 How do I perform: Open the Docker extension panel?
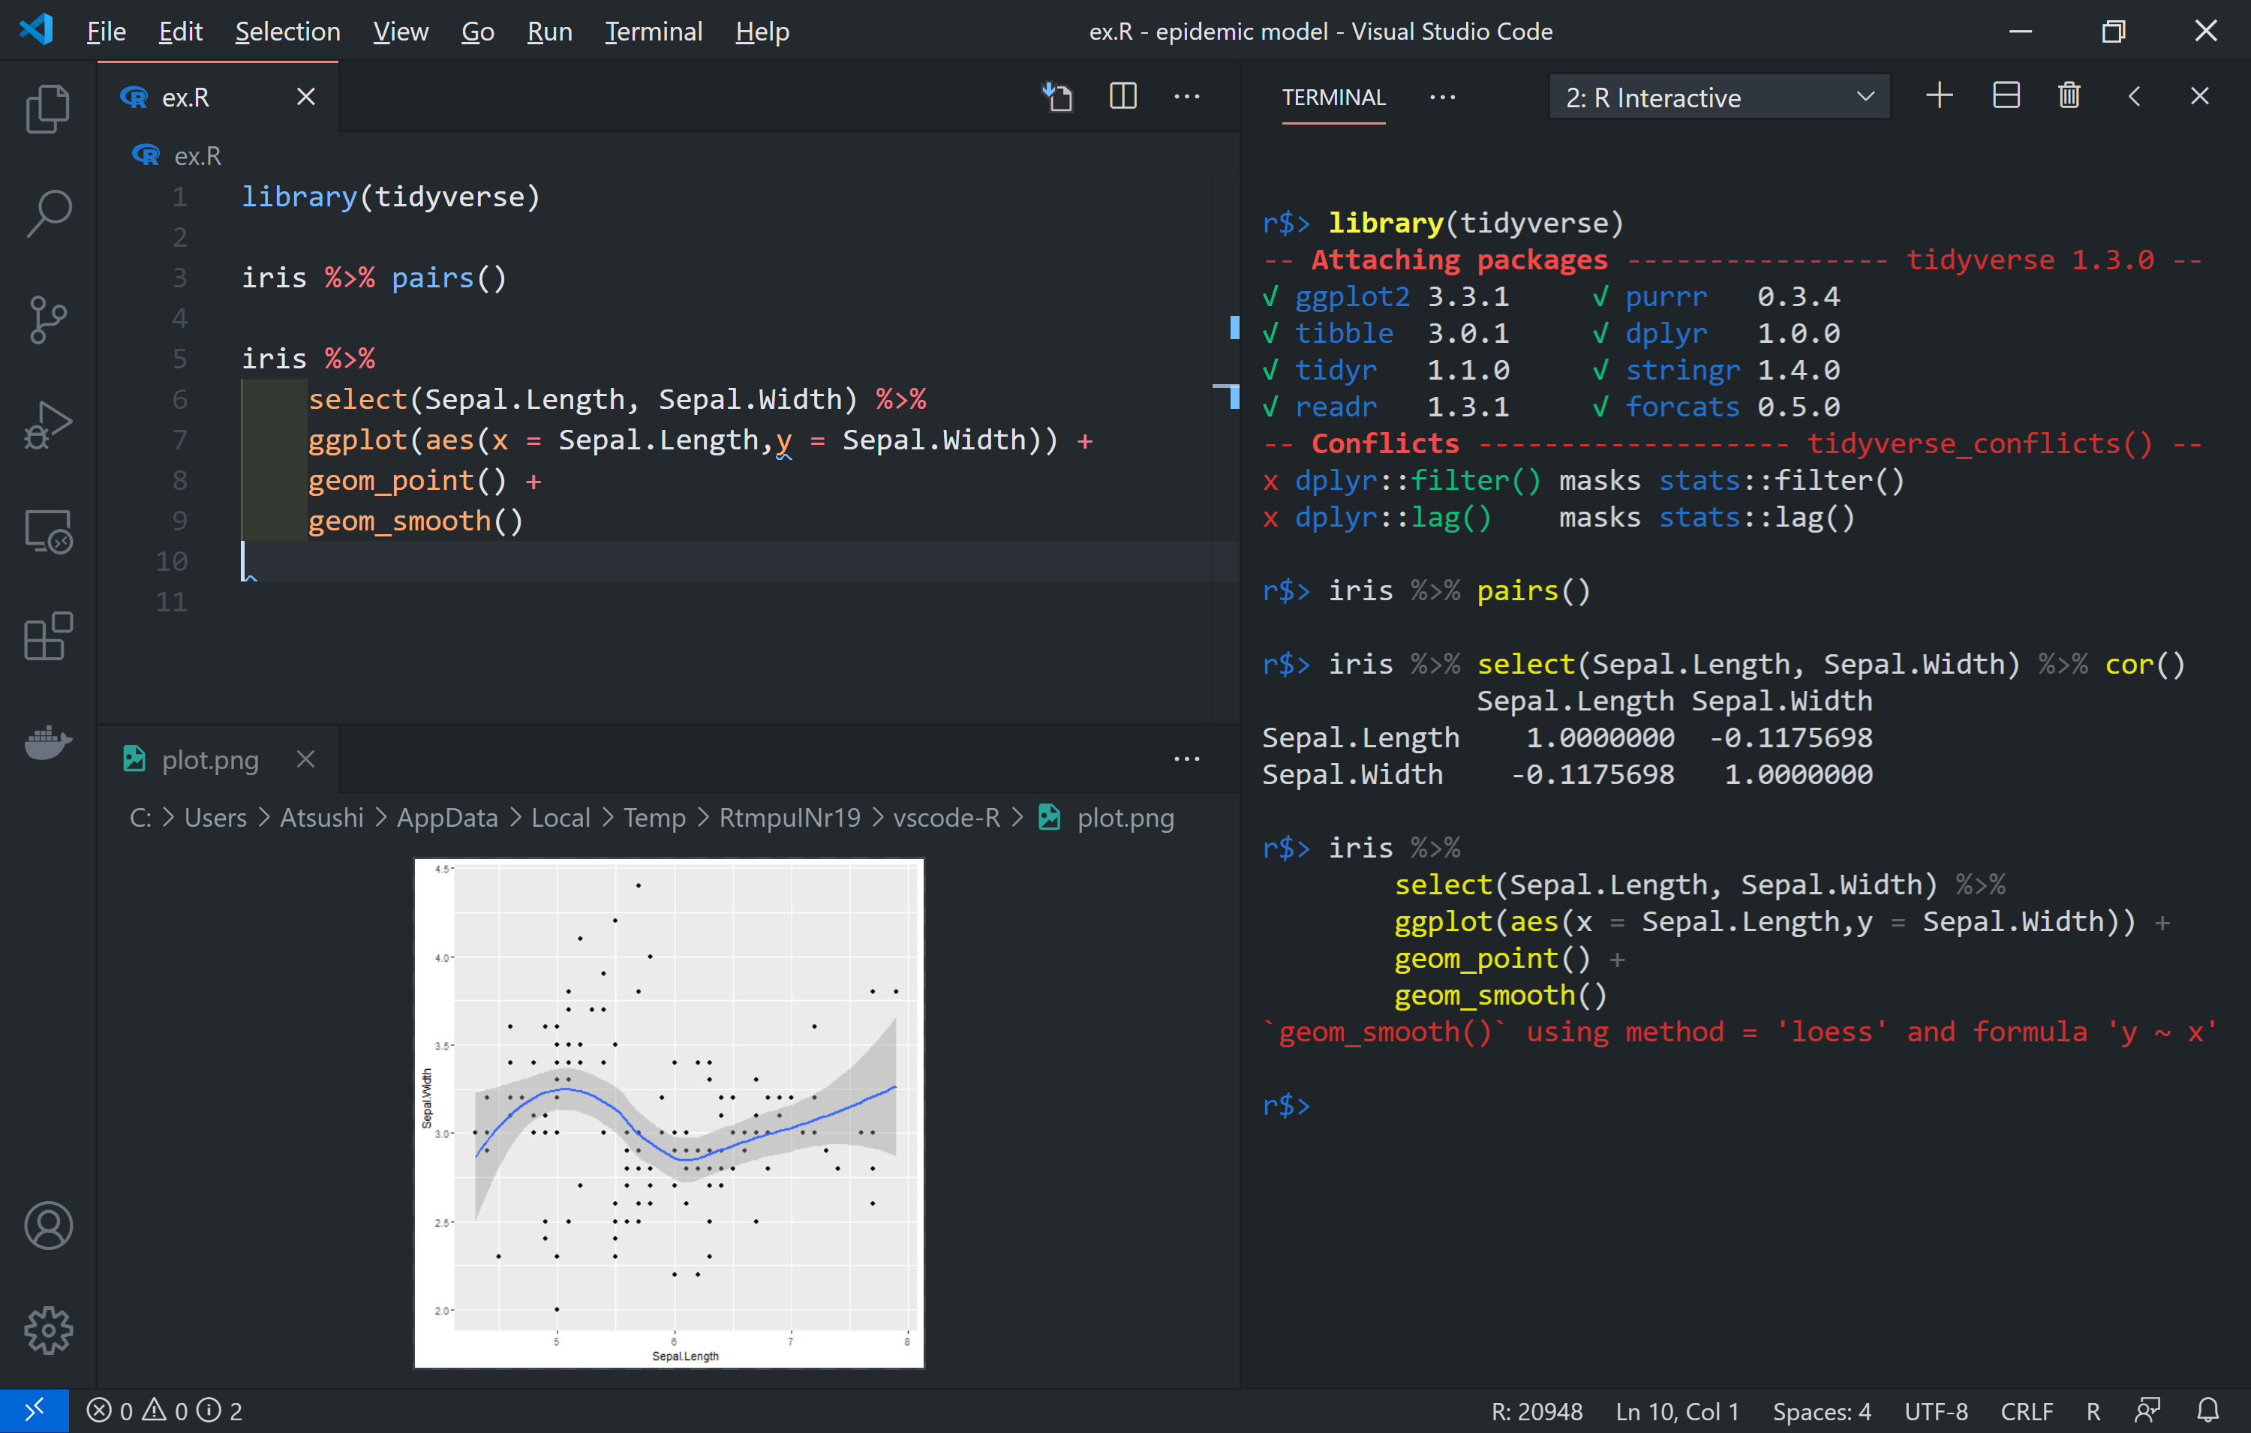(x=48, y=744)
